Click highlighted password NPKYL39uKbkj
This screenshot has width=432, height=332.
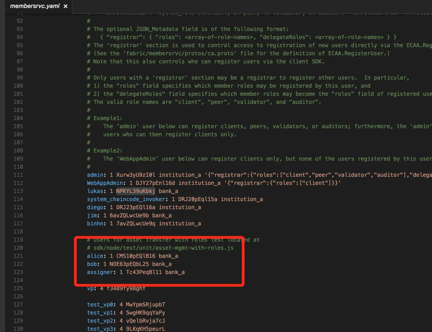[x=135, y=191]
